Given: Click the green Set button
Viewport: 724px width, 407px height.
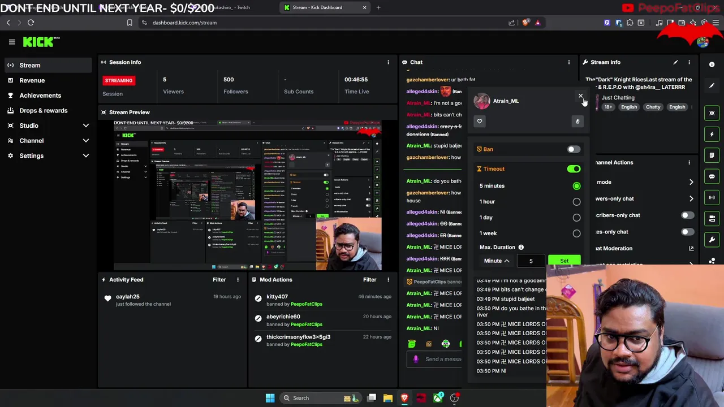Looking at the screenshot, I should 564,261.
